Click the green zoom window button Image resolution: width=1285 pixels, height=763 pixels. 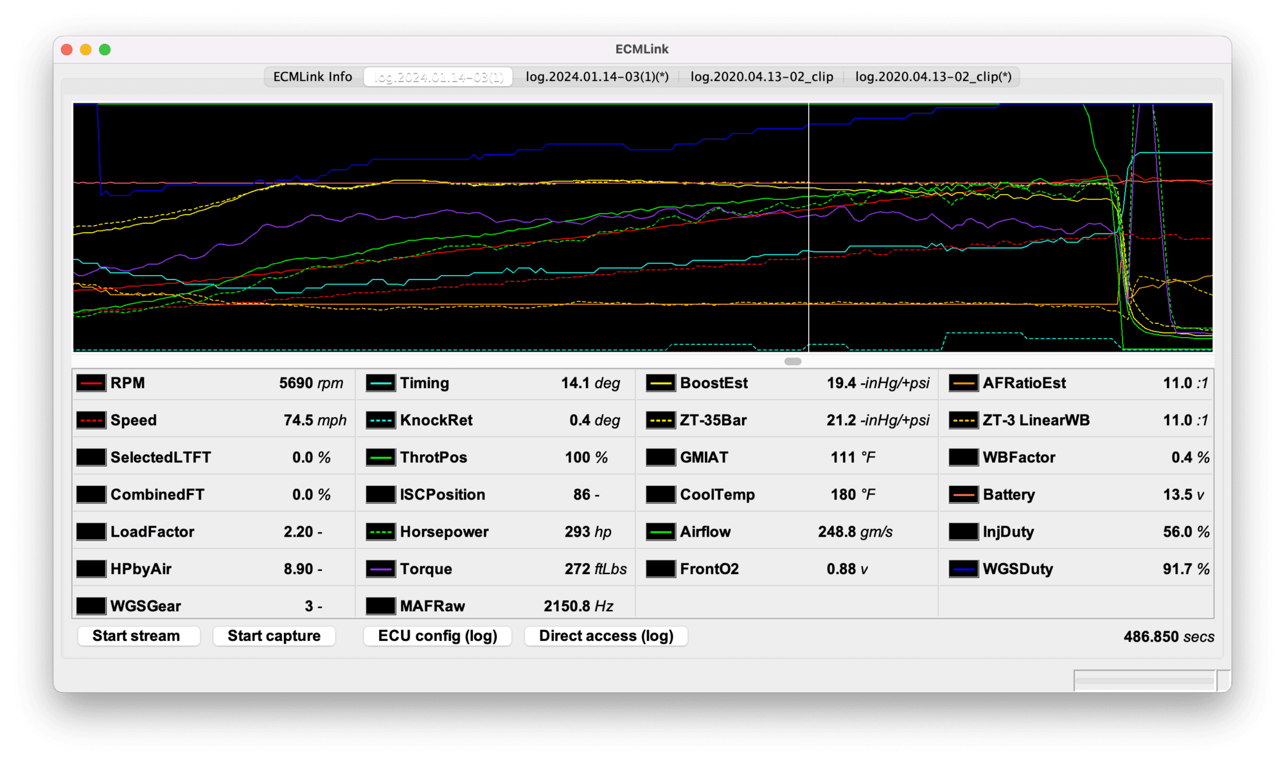[x=105, y=49]
